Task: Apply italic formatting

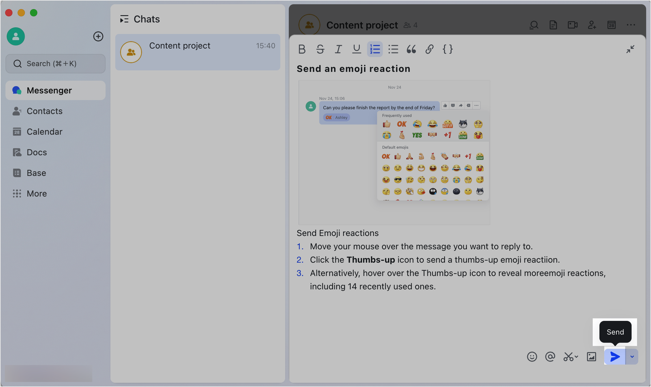Action: pyautogui.click(x=338, y=49)
